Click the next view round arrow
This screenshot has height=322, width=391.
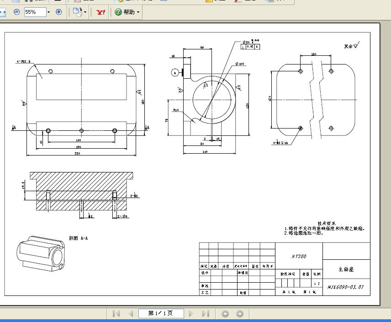[240, 314]
